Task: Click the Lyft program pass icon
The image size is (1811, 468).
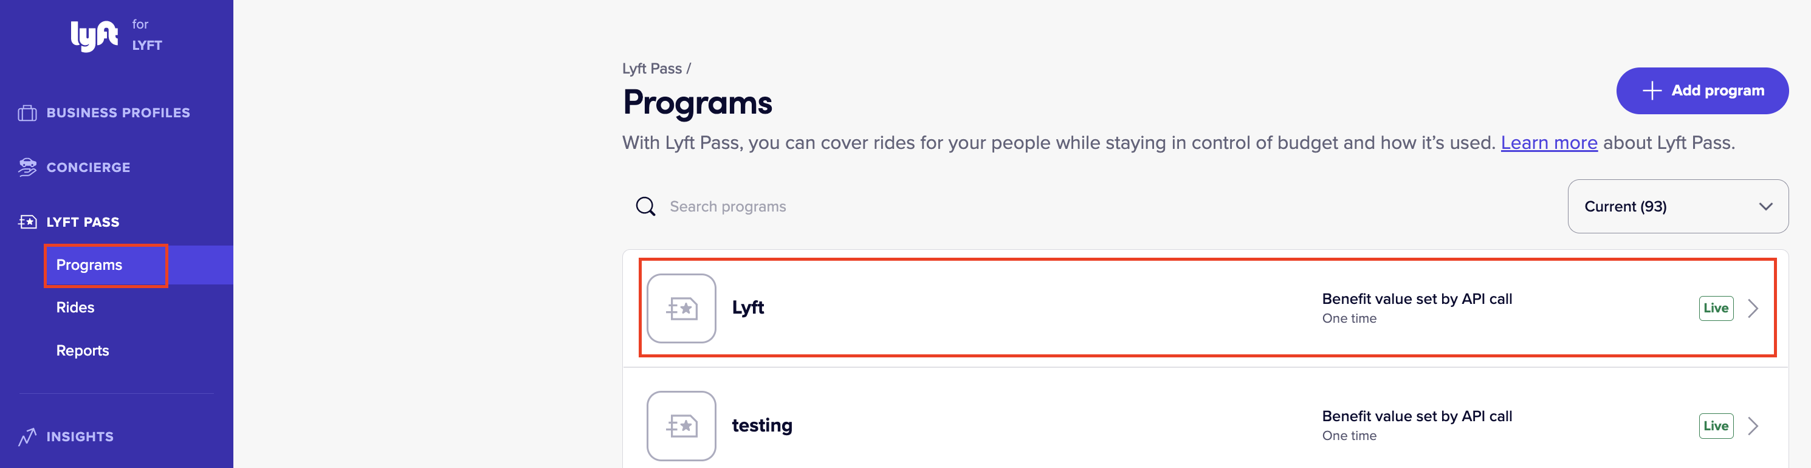Action: 681,309
